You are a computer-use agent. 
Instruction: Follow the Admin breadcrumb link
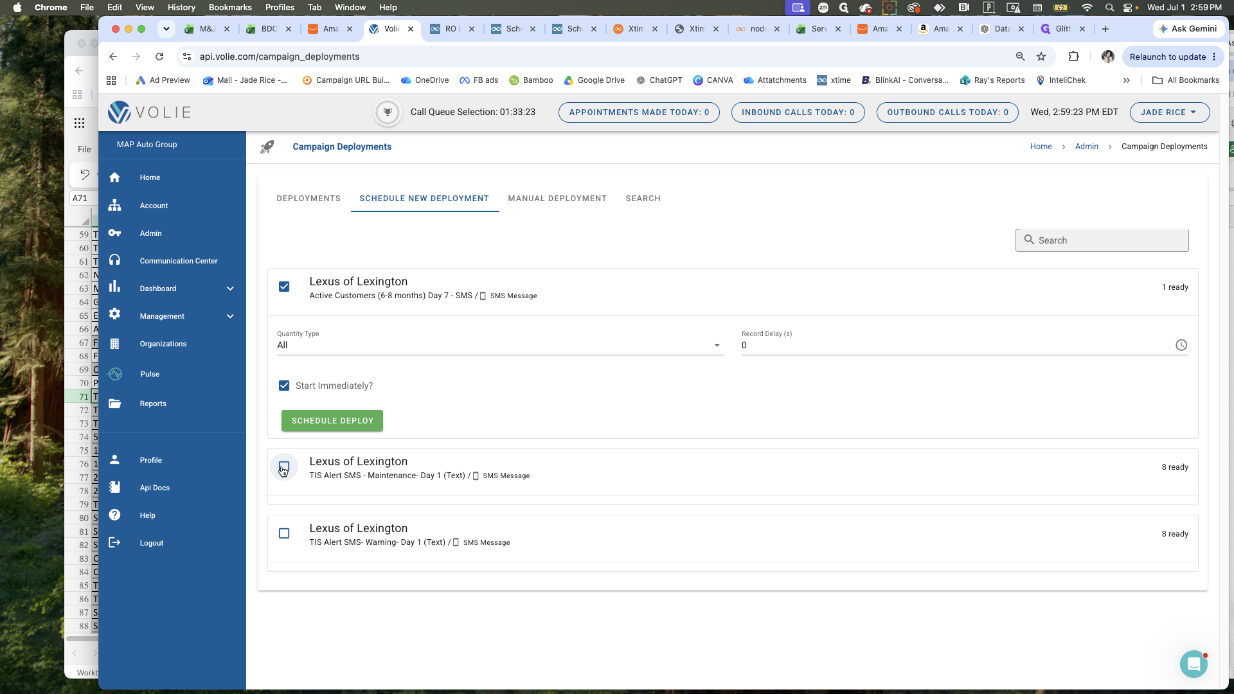tap(1086, 147)
